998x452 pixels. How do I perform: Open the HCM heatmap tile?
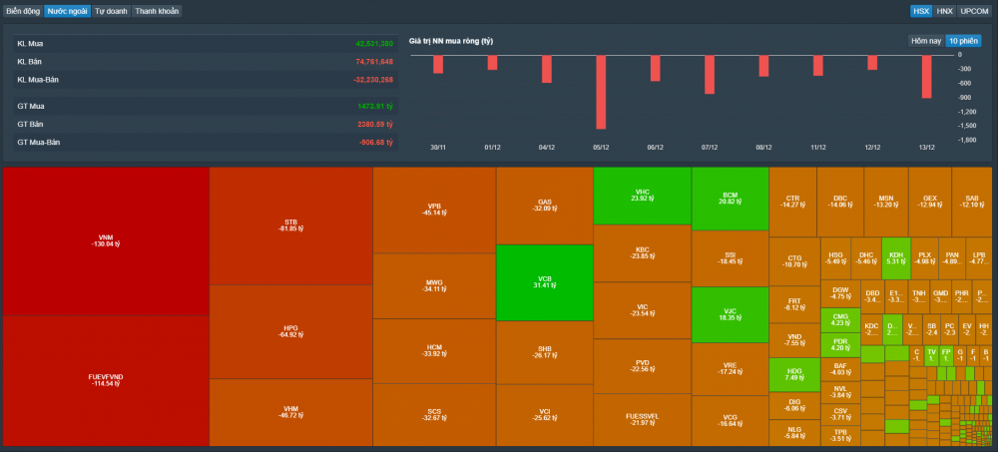(434, 351)
